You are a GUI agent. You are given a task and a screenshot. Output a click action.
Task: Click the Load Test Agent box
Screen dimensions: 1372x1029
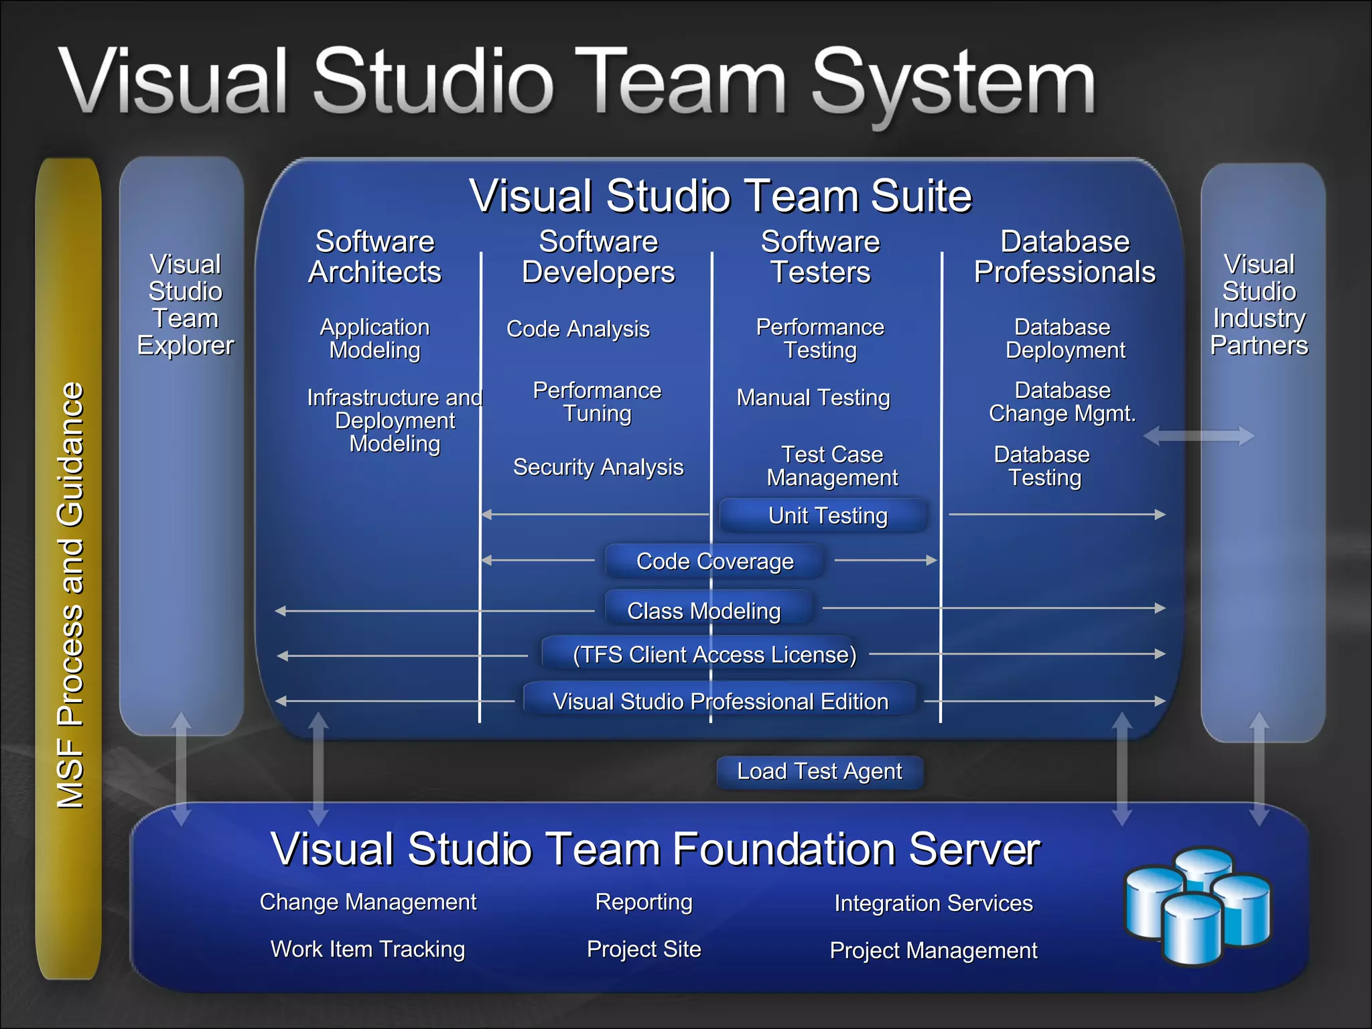pos(820,772)
